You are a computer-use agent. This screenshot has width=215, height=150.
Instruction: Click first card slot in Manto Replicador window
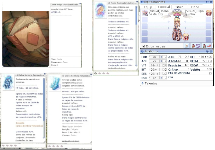pos(96,73)
